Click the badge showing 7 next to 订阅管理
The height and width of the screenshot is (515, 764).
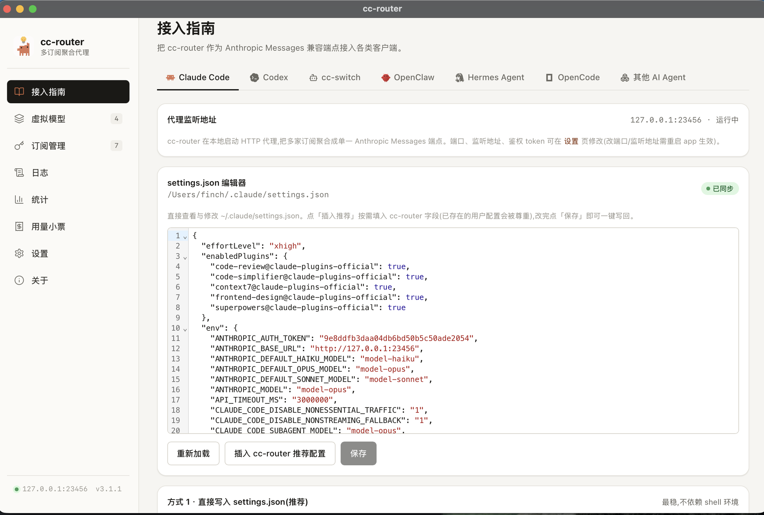pos(116,146)
